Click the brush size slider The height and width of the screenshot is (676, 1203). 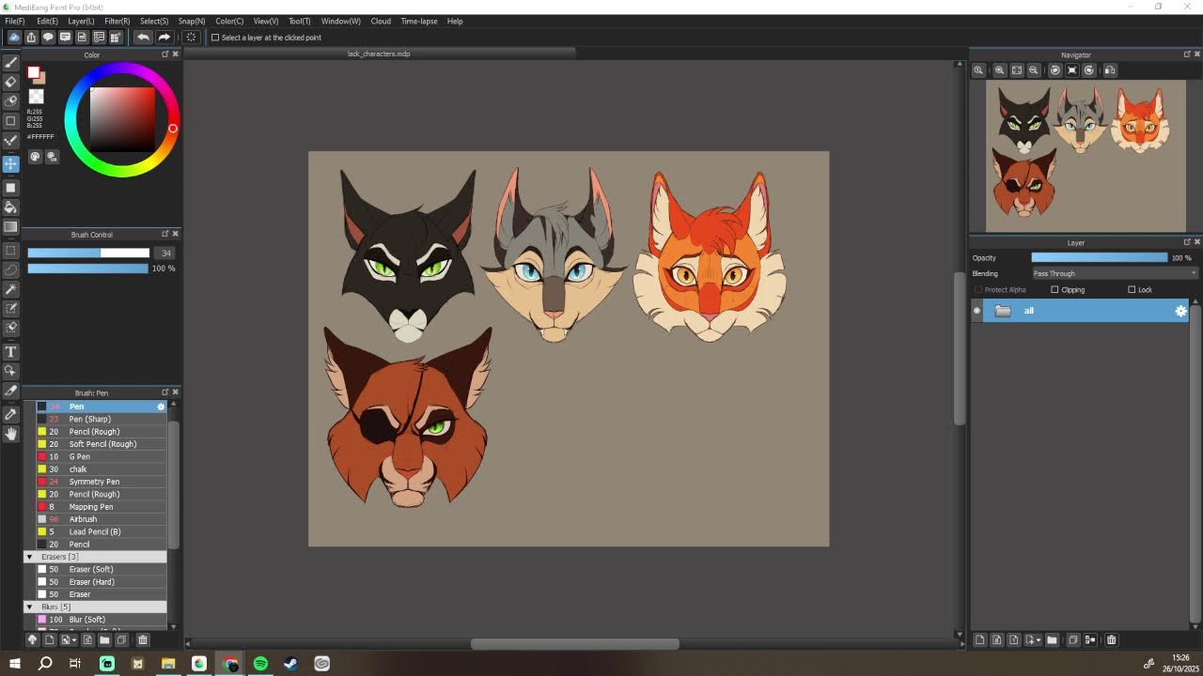88,253
